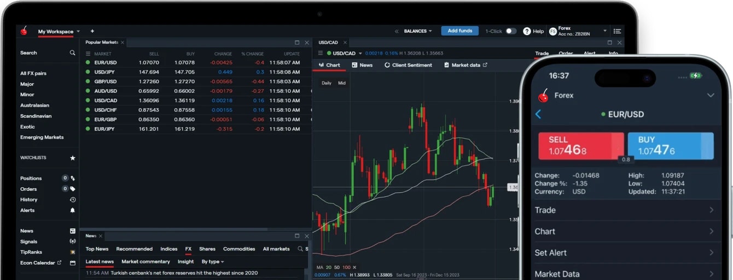The height and width of the screenshot is (280, 733).
Task: Collapse balances with the double-chevron icon
Action: pyautogui.click(x=397, y=31)
